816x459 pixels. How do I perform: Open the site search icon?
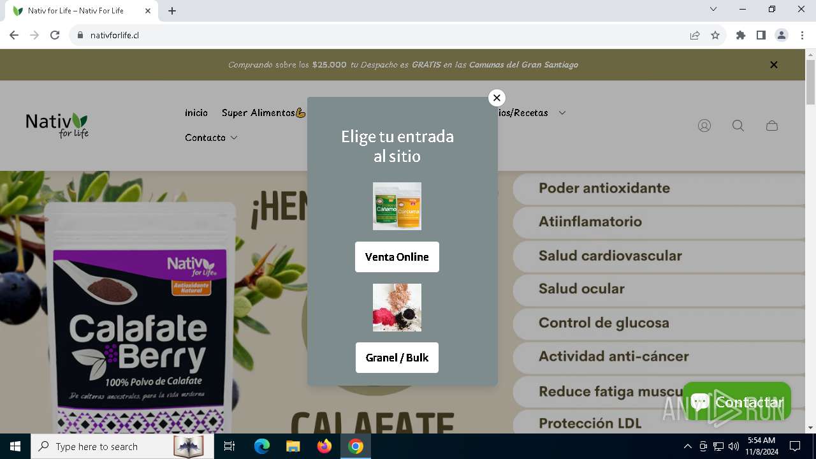point(738,126)
